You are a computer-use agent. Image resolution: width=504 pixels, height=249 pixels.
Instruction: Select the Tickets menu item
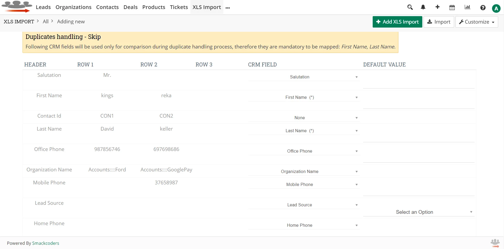pos(179,7)
